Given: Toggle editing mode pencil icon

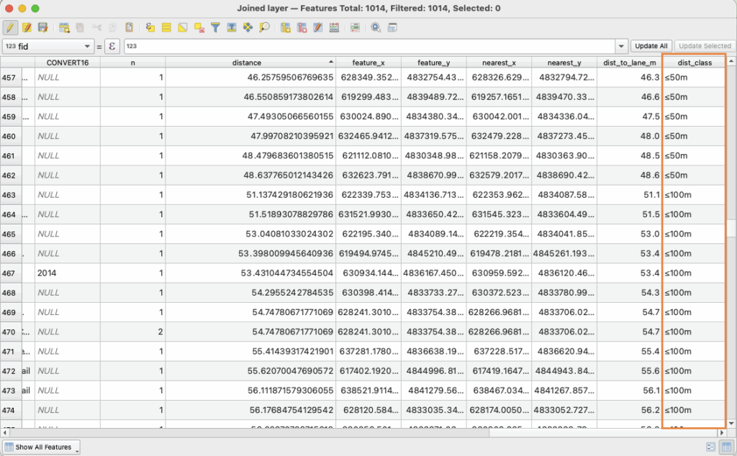Looking at the screenshot, I should click(x=10, y=28).
